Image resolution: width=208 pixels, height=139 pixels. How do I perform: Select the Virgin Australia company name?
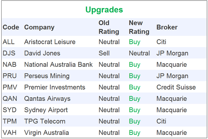point(46,133)
